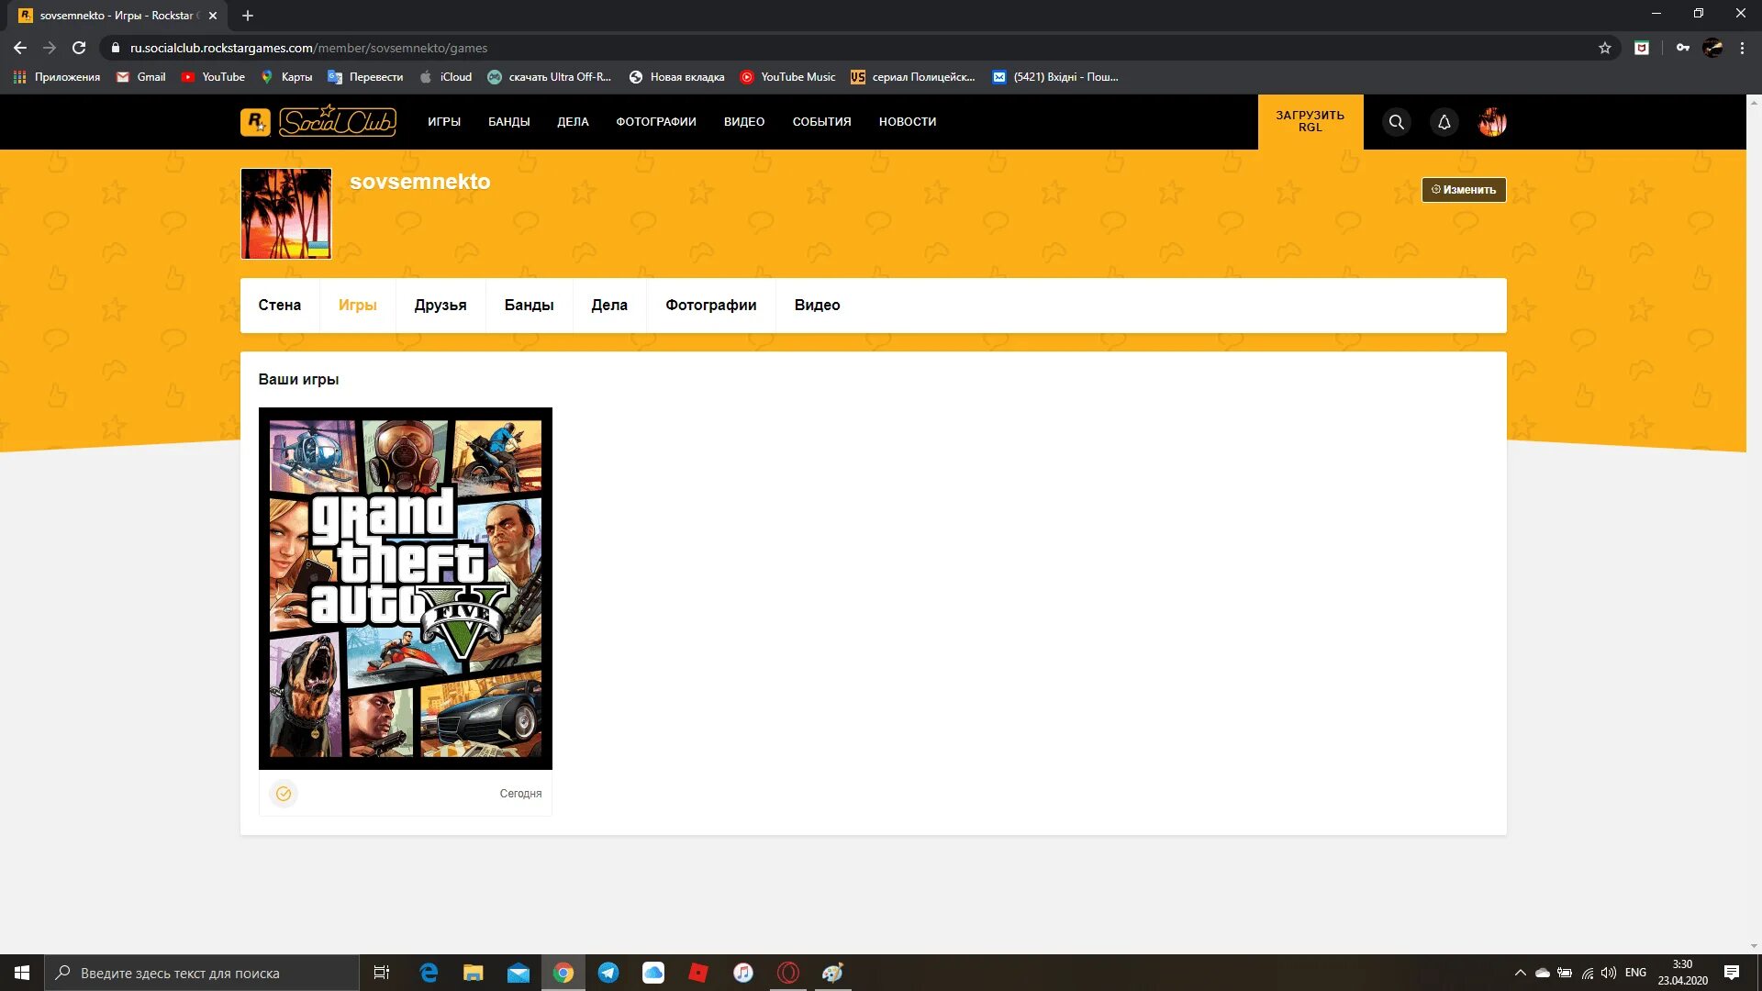
Task: Click the notifications bell icon
Action: pos(1443,121)
